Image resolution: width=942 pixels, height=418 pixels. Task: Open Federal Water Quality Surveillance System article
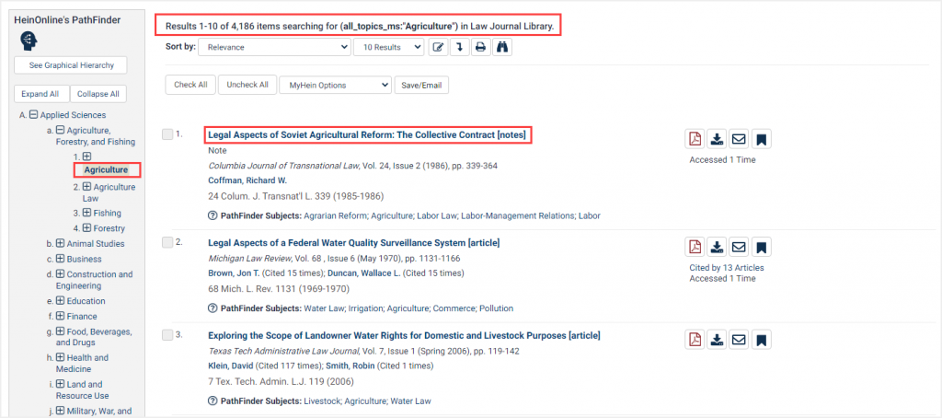354,243
